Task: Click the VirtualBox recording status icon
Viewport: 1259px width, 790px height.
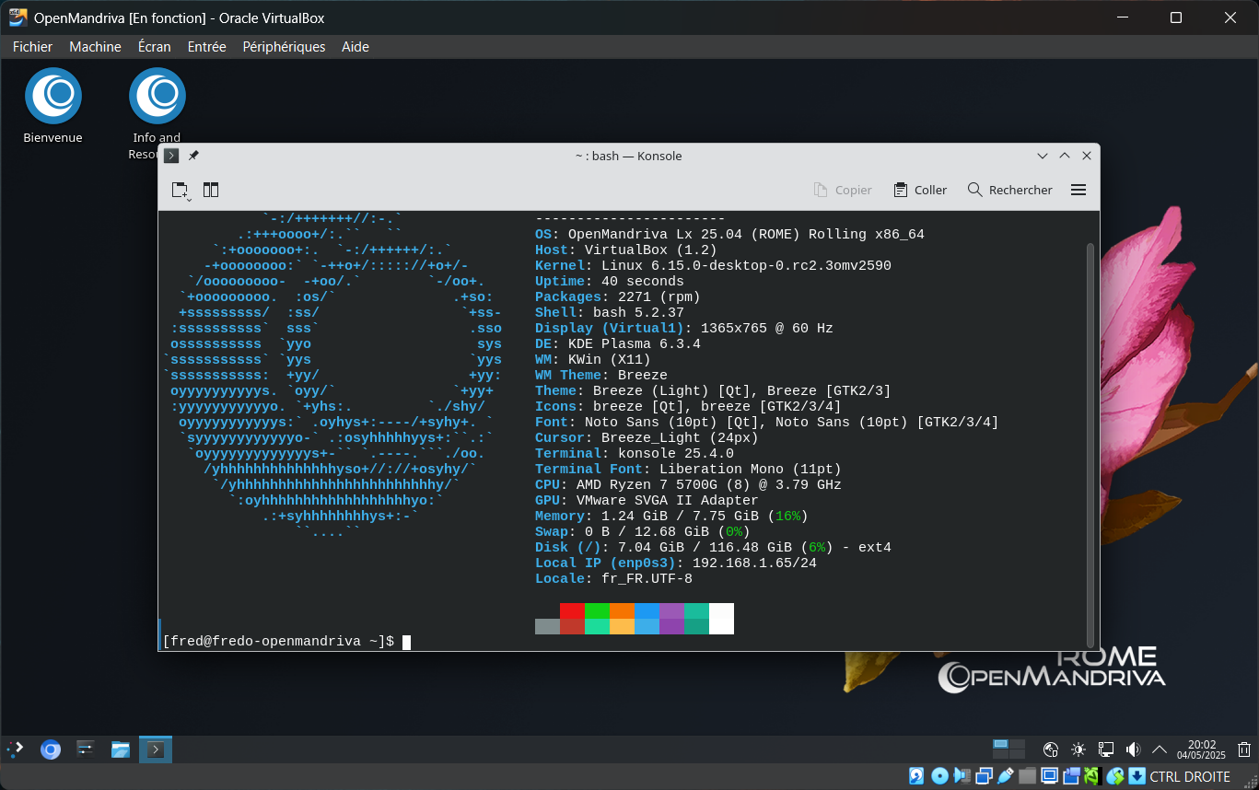Action: point(1071,776)
